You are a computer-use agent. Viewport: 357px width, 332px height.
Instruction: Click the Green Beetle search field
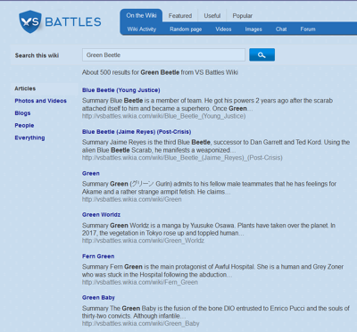coord(163,55)
